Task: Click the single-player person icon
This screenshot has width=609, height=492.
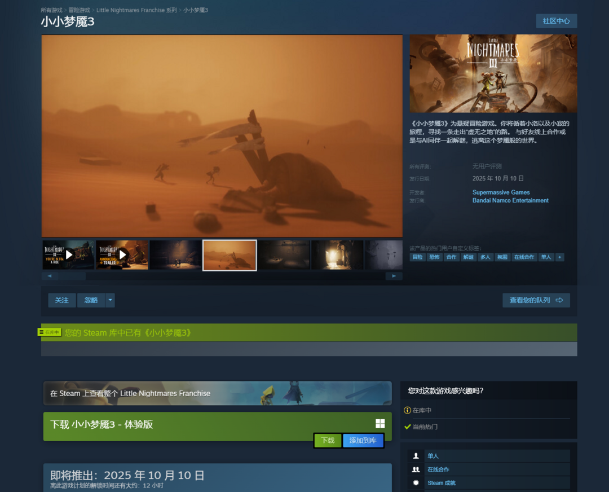Action: coord(416,456)
